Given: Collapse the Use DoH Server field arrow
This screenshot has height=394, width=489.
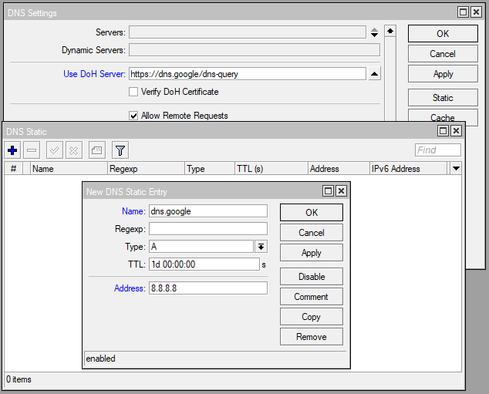Looking at the screenshot, I should (375, 74).
